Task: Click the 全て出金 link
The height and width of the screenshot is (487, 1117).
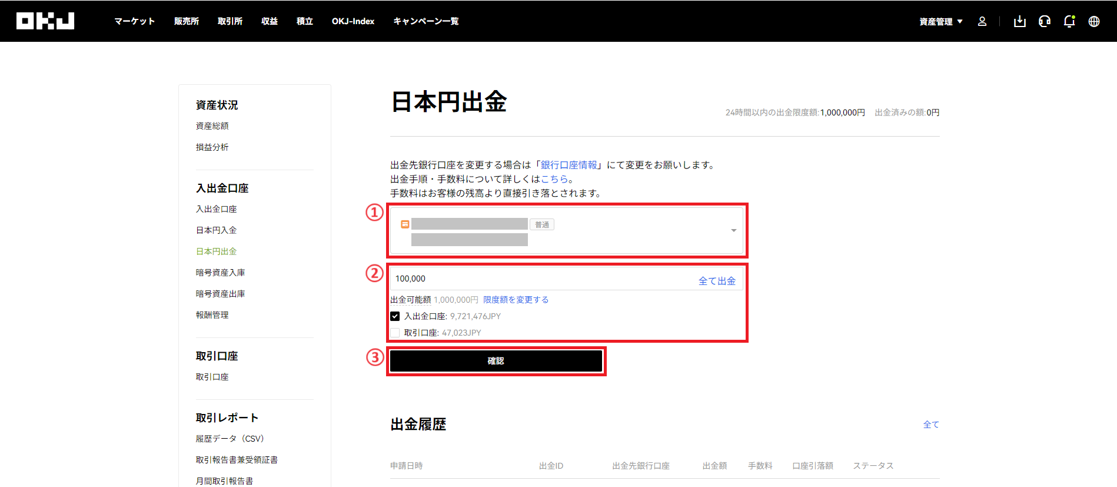Action: [716, 281]
